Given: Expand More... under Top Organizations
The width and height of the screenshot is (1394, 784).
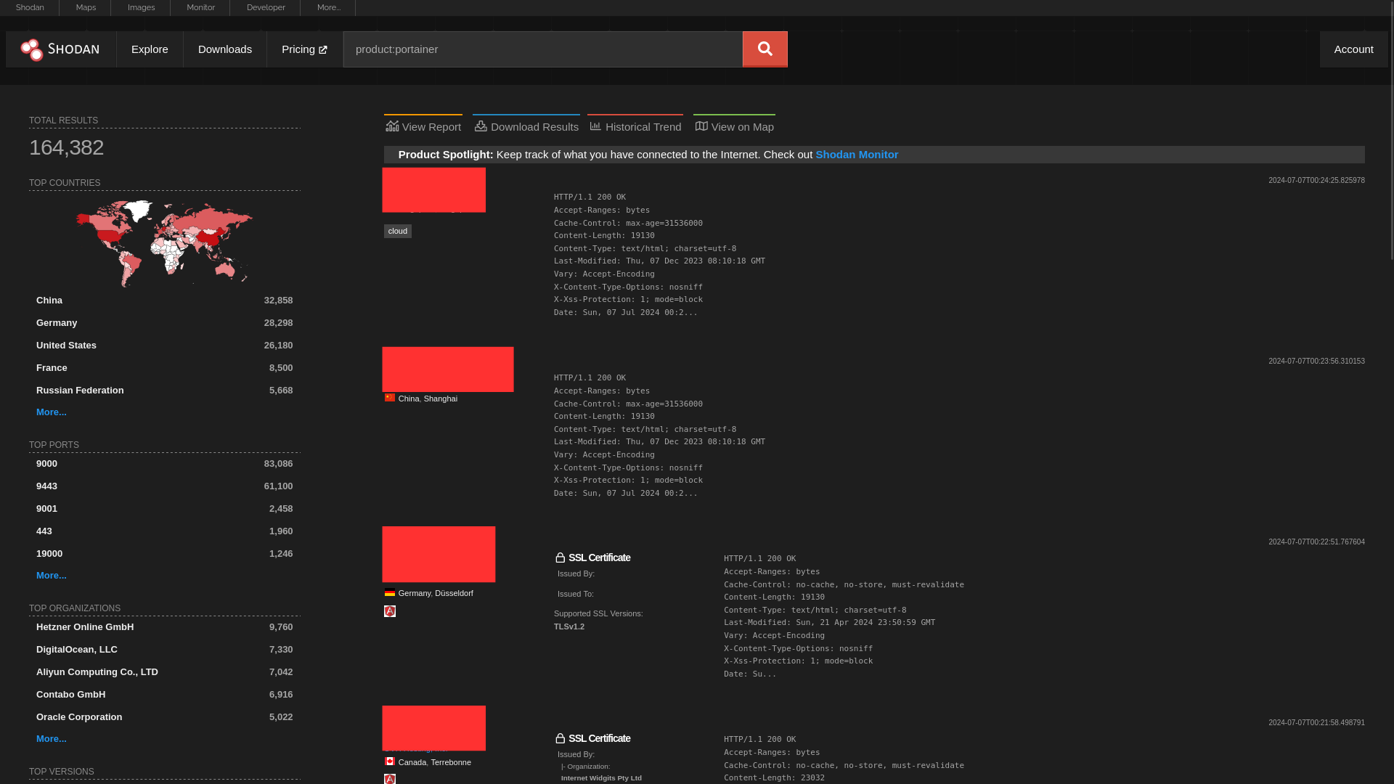Looking at the screenshot, I should (x=52, y=738).
